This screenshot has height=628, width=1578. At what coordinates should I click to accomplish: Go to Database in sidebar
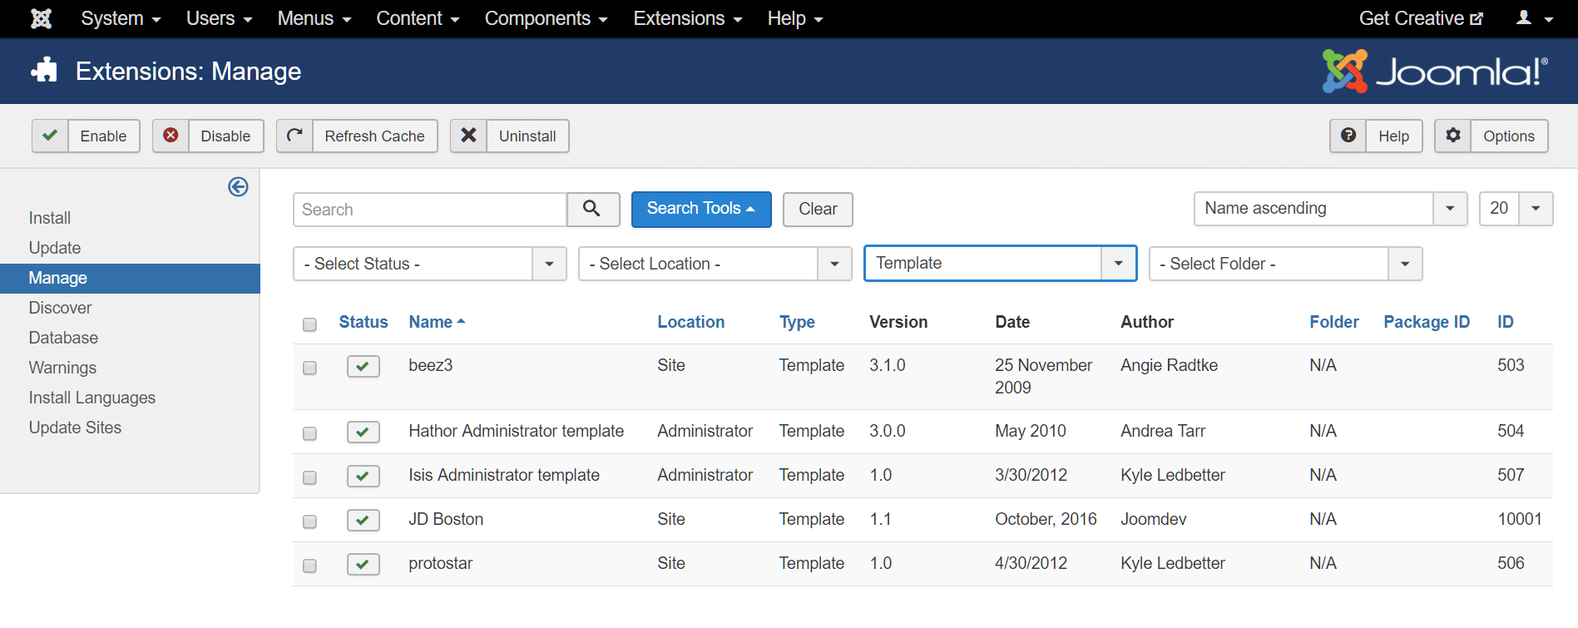tap(63, 338)
